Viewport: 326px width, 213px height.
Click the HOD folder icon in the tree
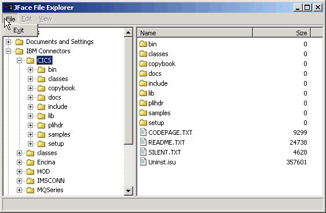pos(30,172)
